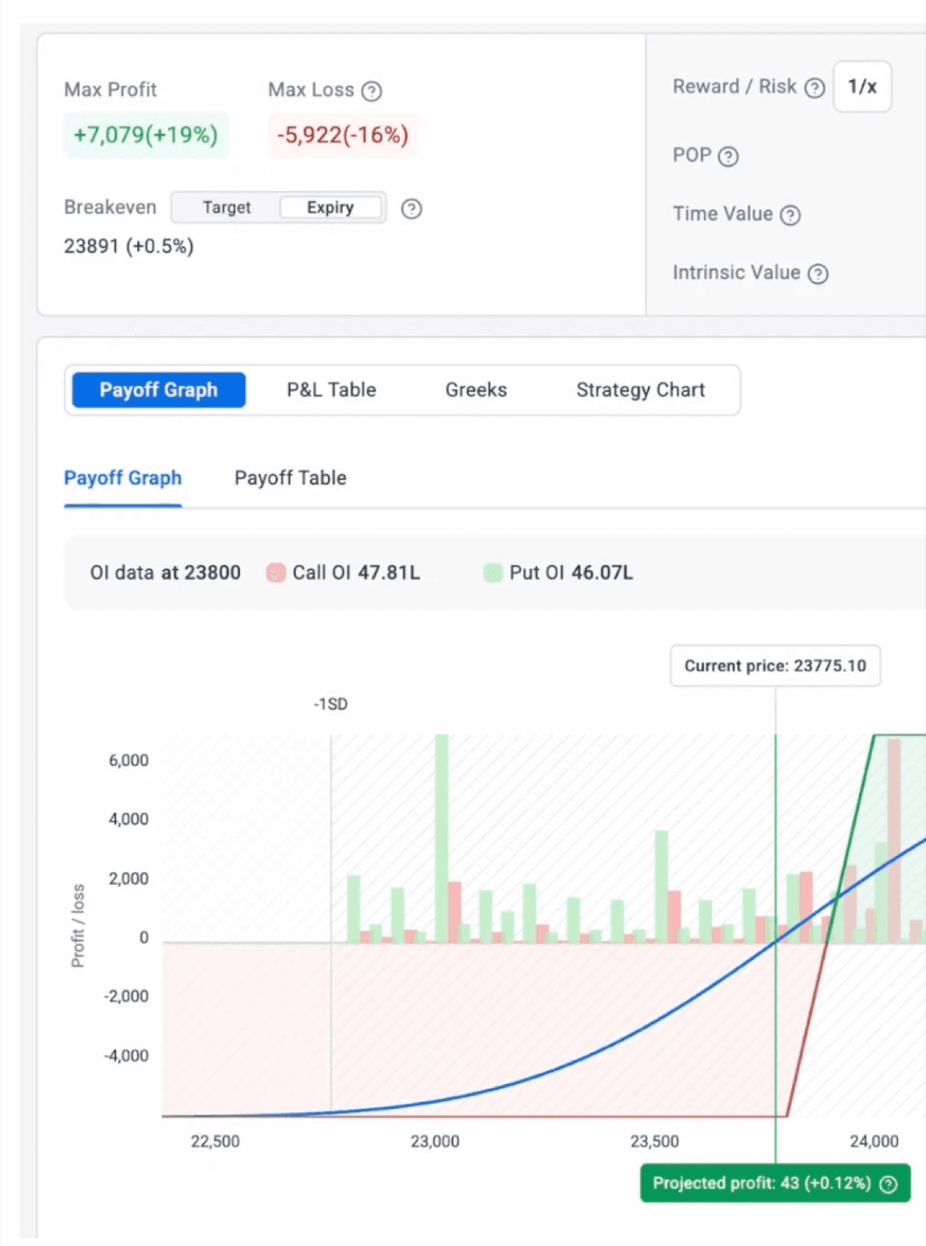Click the 6,000 y-axis label
Viewport: 926px width, 1246px height.
click(129, 761)
